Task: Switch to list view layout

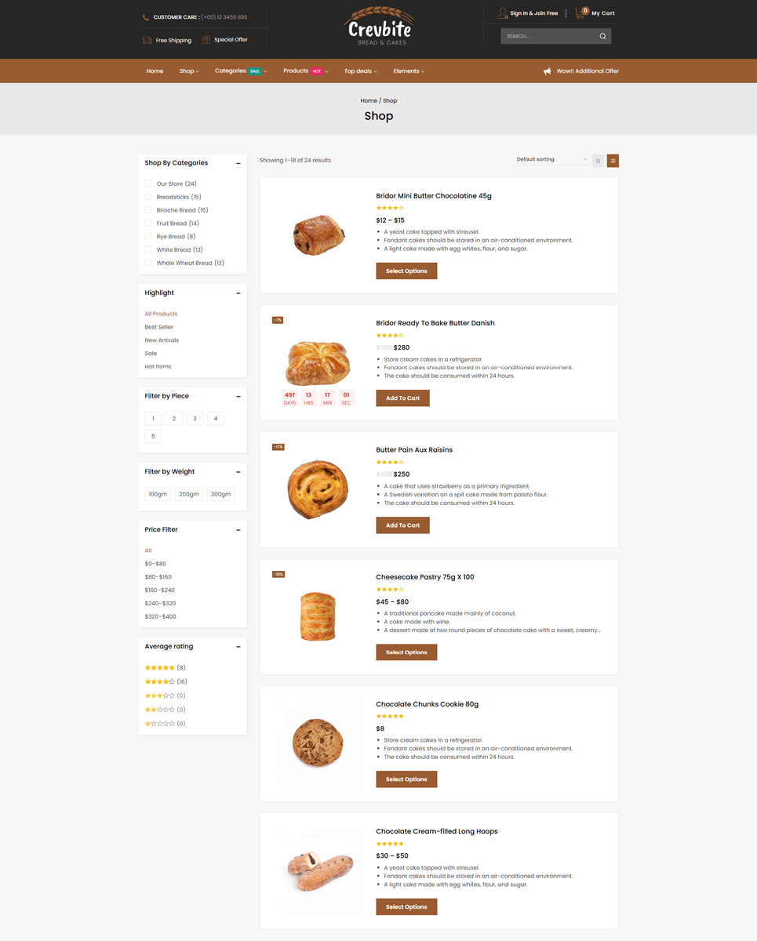Action: coord(613,161)
